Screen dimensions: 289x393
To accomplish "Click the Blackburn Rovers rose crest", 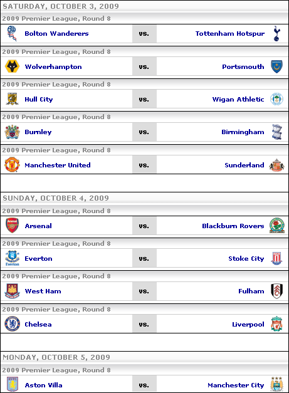I will tap(276, 225).
